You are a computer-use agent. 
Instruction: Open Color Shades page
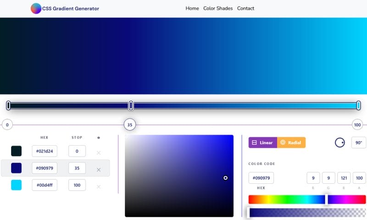[218, 8]
